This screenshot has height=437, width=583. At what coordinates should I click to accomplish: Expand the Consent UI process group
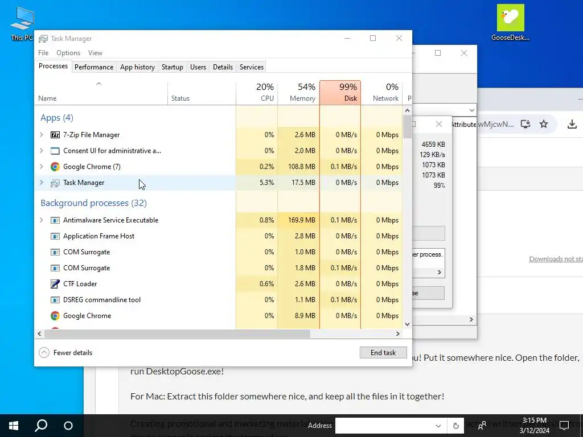[x=42, y=151]
